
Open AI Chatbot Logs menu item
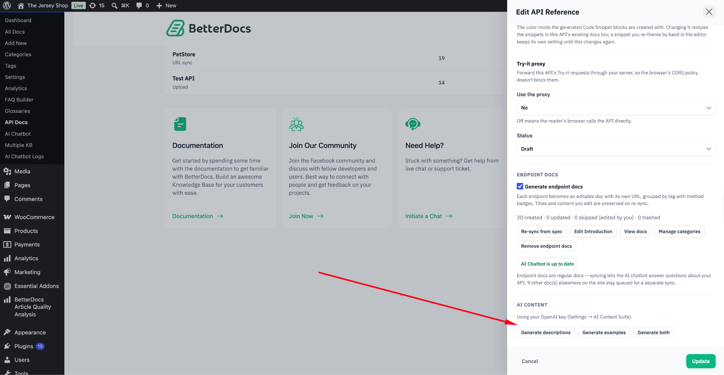click(24, 156)
